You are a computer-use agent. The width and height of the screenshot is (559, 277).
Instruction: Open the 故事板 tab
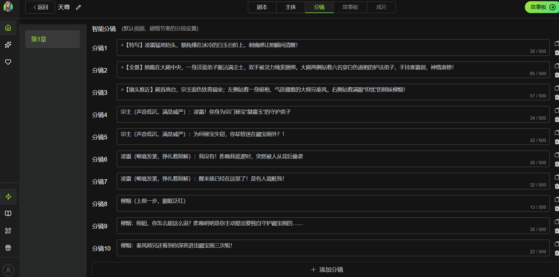(x=350, y=7)
